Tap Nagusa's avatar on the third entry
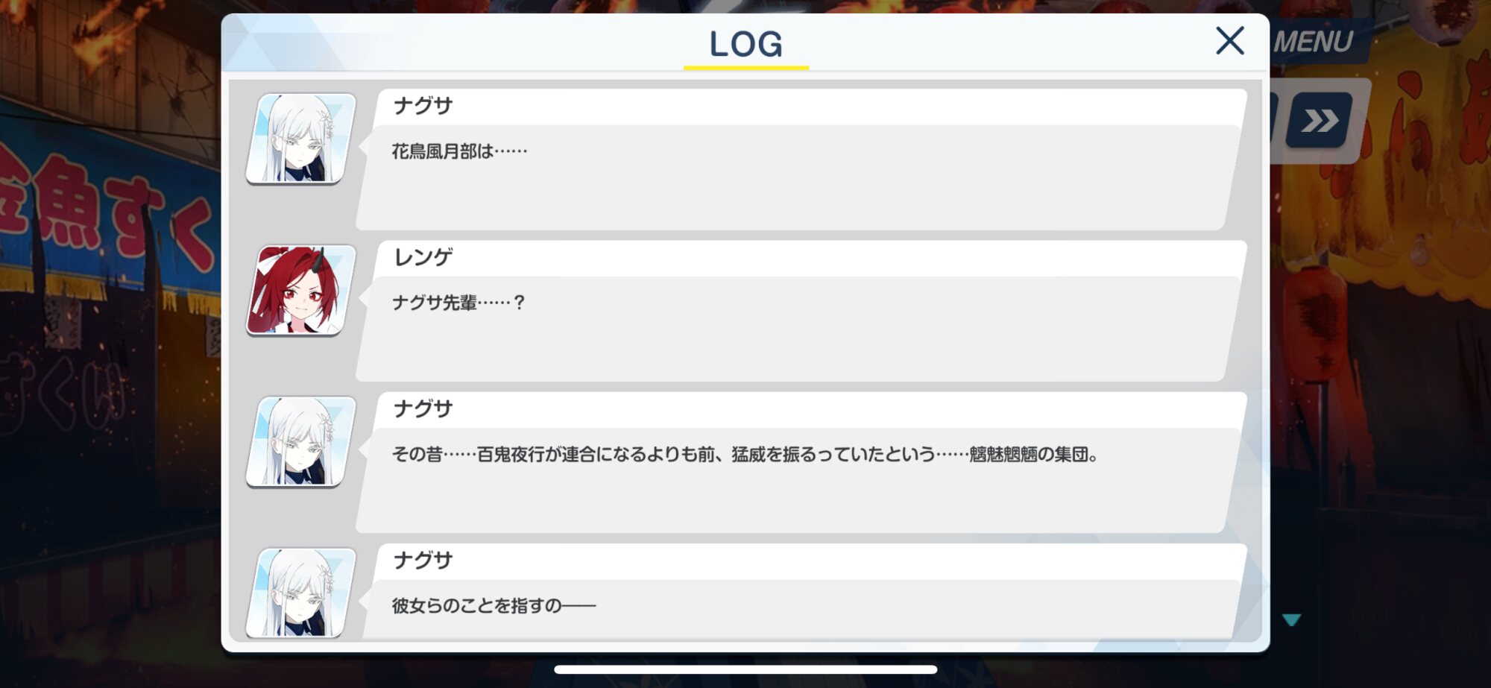The image size is (1491, 688). point(300,442)
